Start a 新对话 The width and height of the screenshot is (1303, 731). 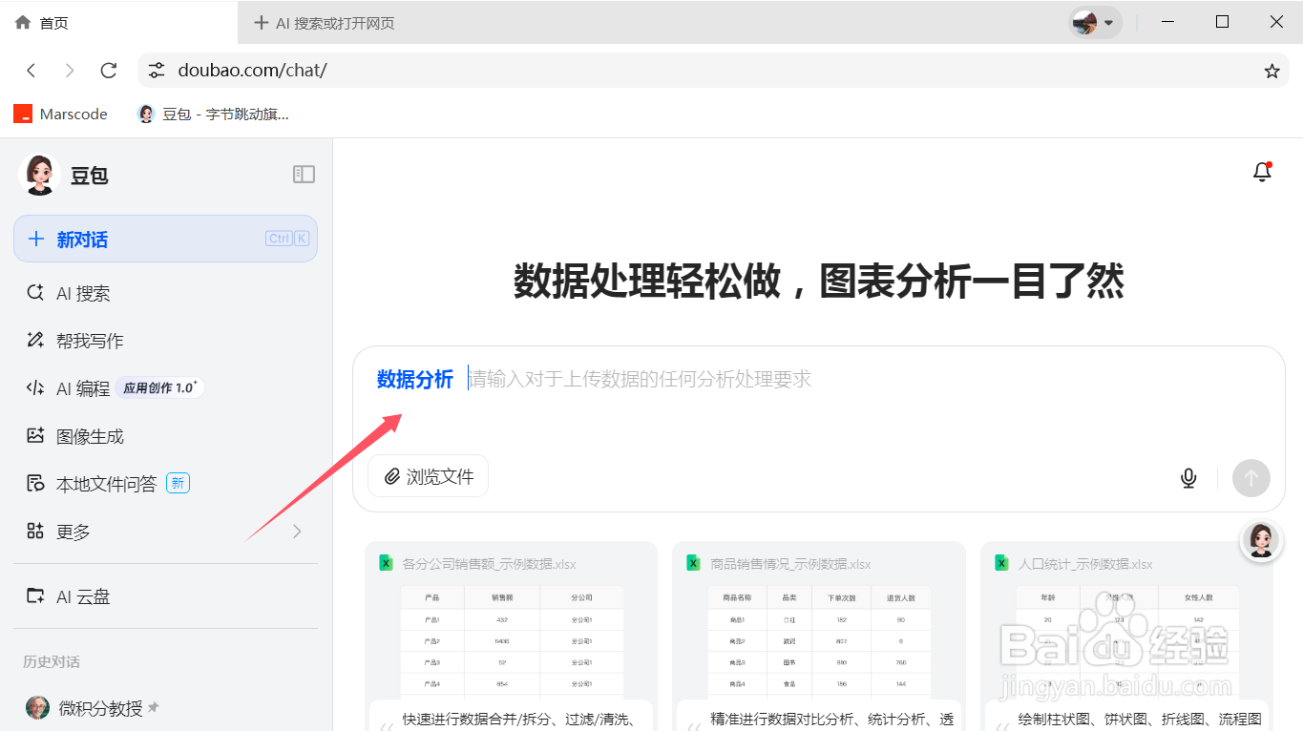tap(165, 239)
